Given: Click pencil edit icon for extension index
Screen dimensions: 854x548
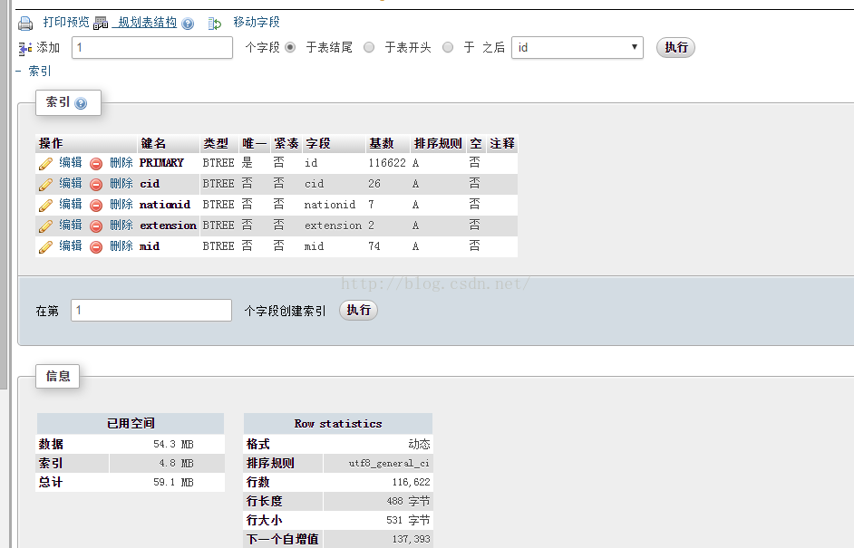Looking at the screenshot, I should 45,226.
